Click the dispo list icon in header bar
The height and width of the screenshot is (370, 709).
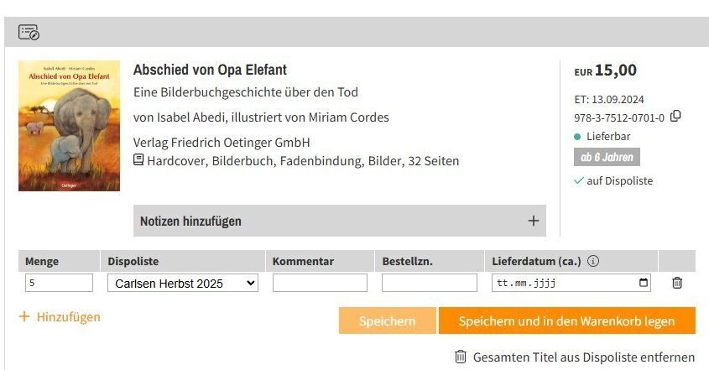tap(29, 33)
